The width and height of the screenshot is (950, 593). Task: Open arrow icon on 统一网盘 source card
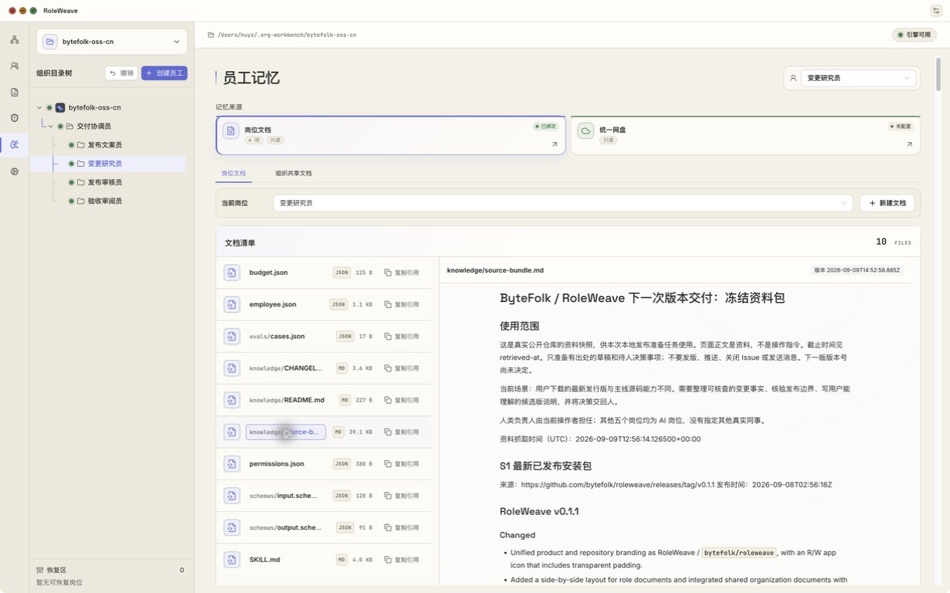(909, 144)
